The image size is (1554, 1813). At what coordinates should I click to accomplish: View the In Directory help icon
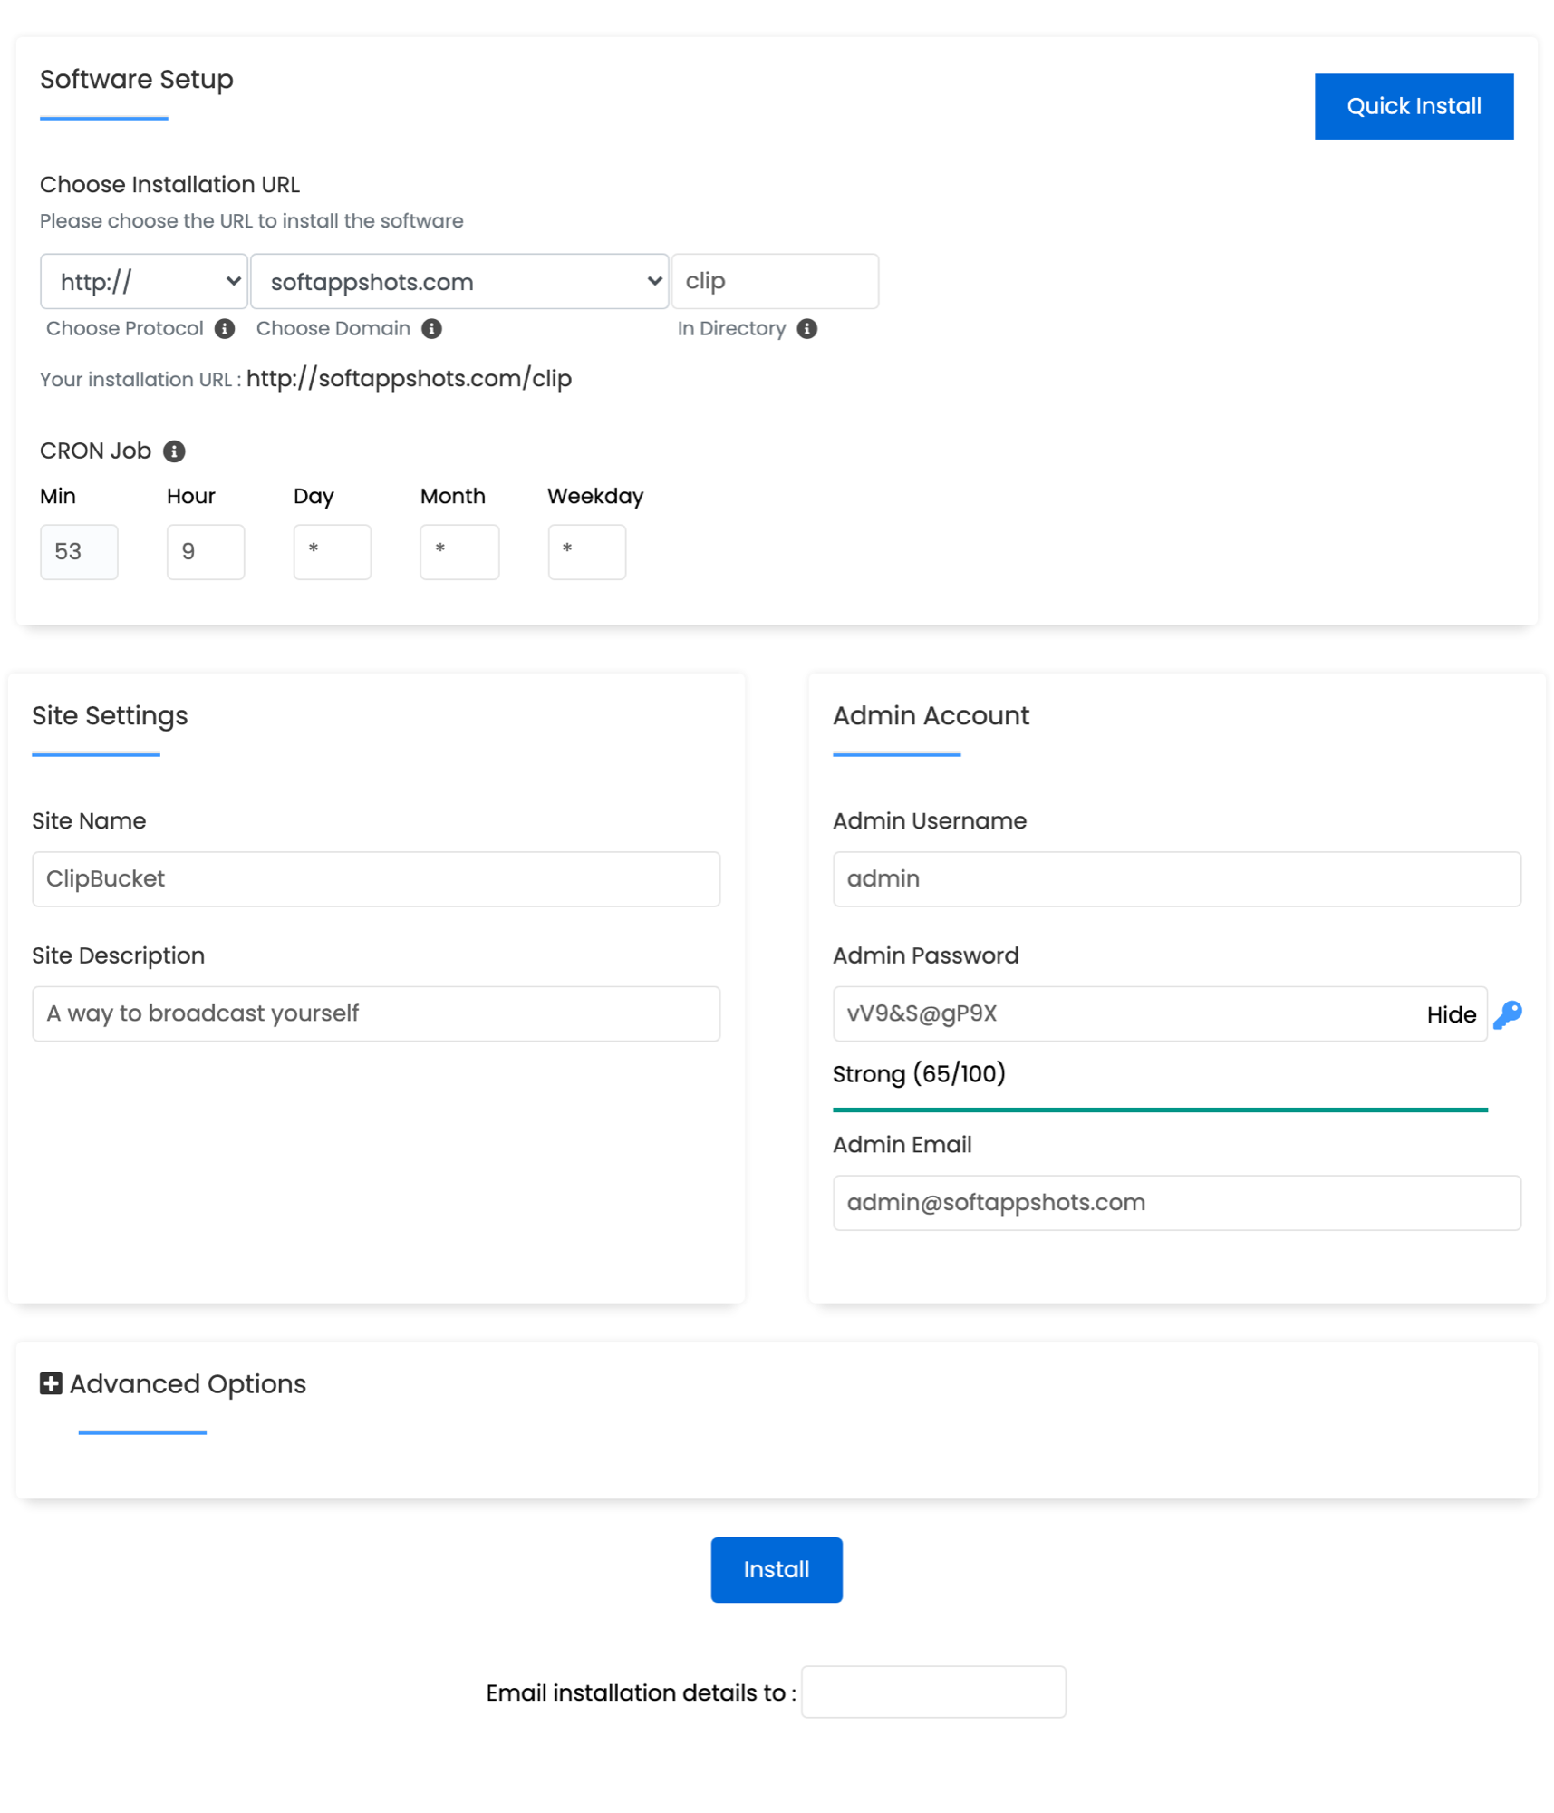807,328
